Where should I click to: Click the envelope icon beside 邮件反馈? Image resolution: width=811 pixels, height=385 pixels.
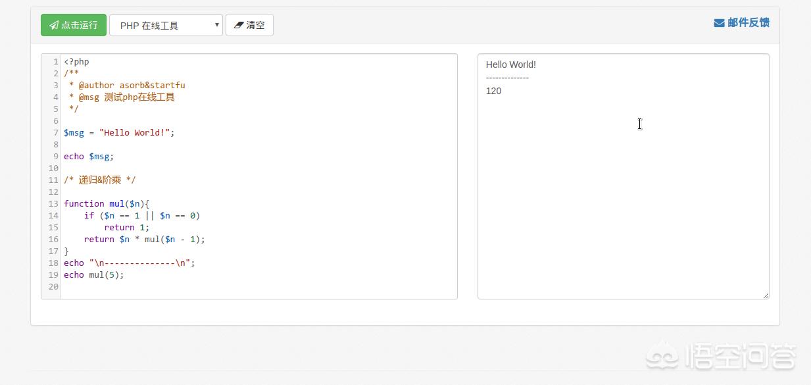719,23
